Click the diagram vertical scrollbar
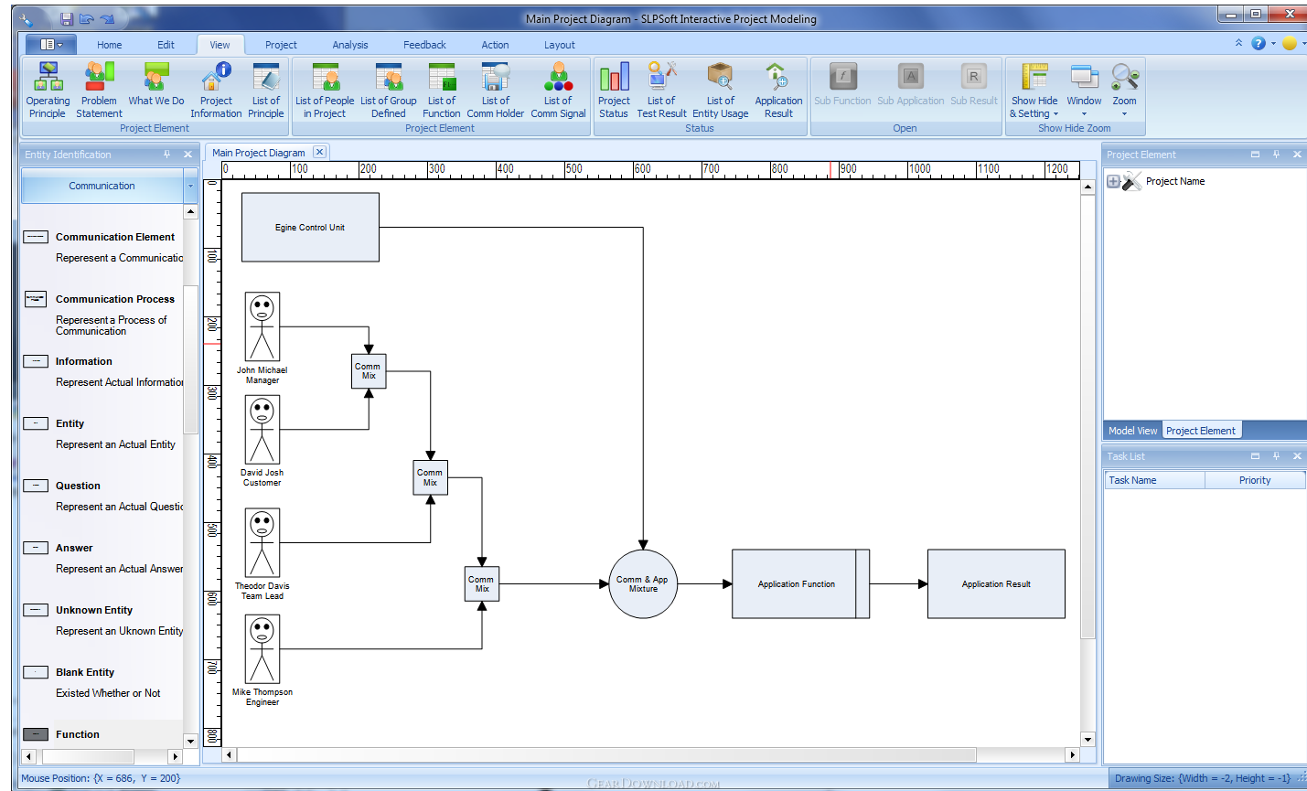1307x791 pixels. click(1087, 418)
